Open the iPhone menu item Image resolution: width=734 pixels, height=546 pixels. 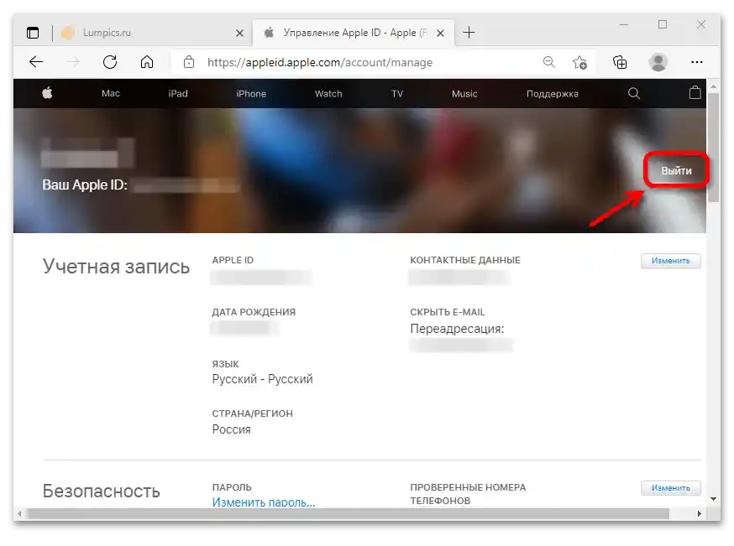(x=251, y=93)
